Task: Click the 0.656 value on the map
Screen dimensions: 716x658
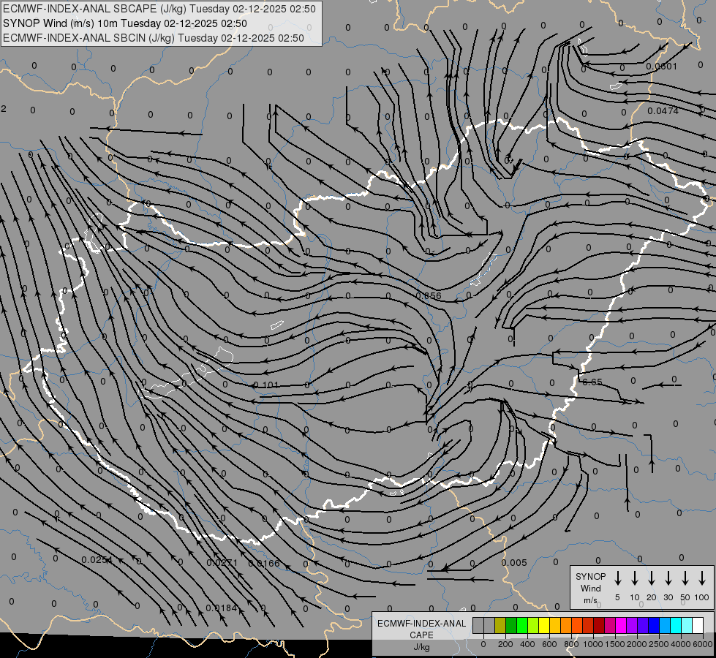Action: coord(429,296)
